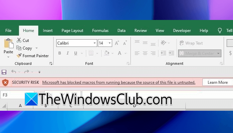Select the Format Painter brush

[19, 56]
